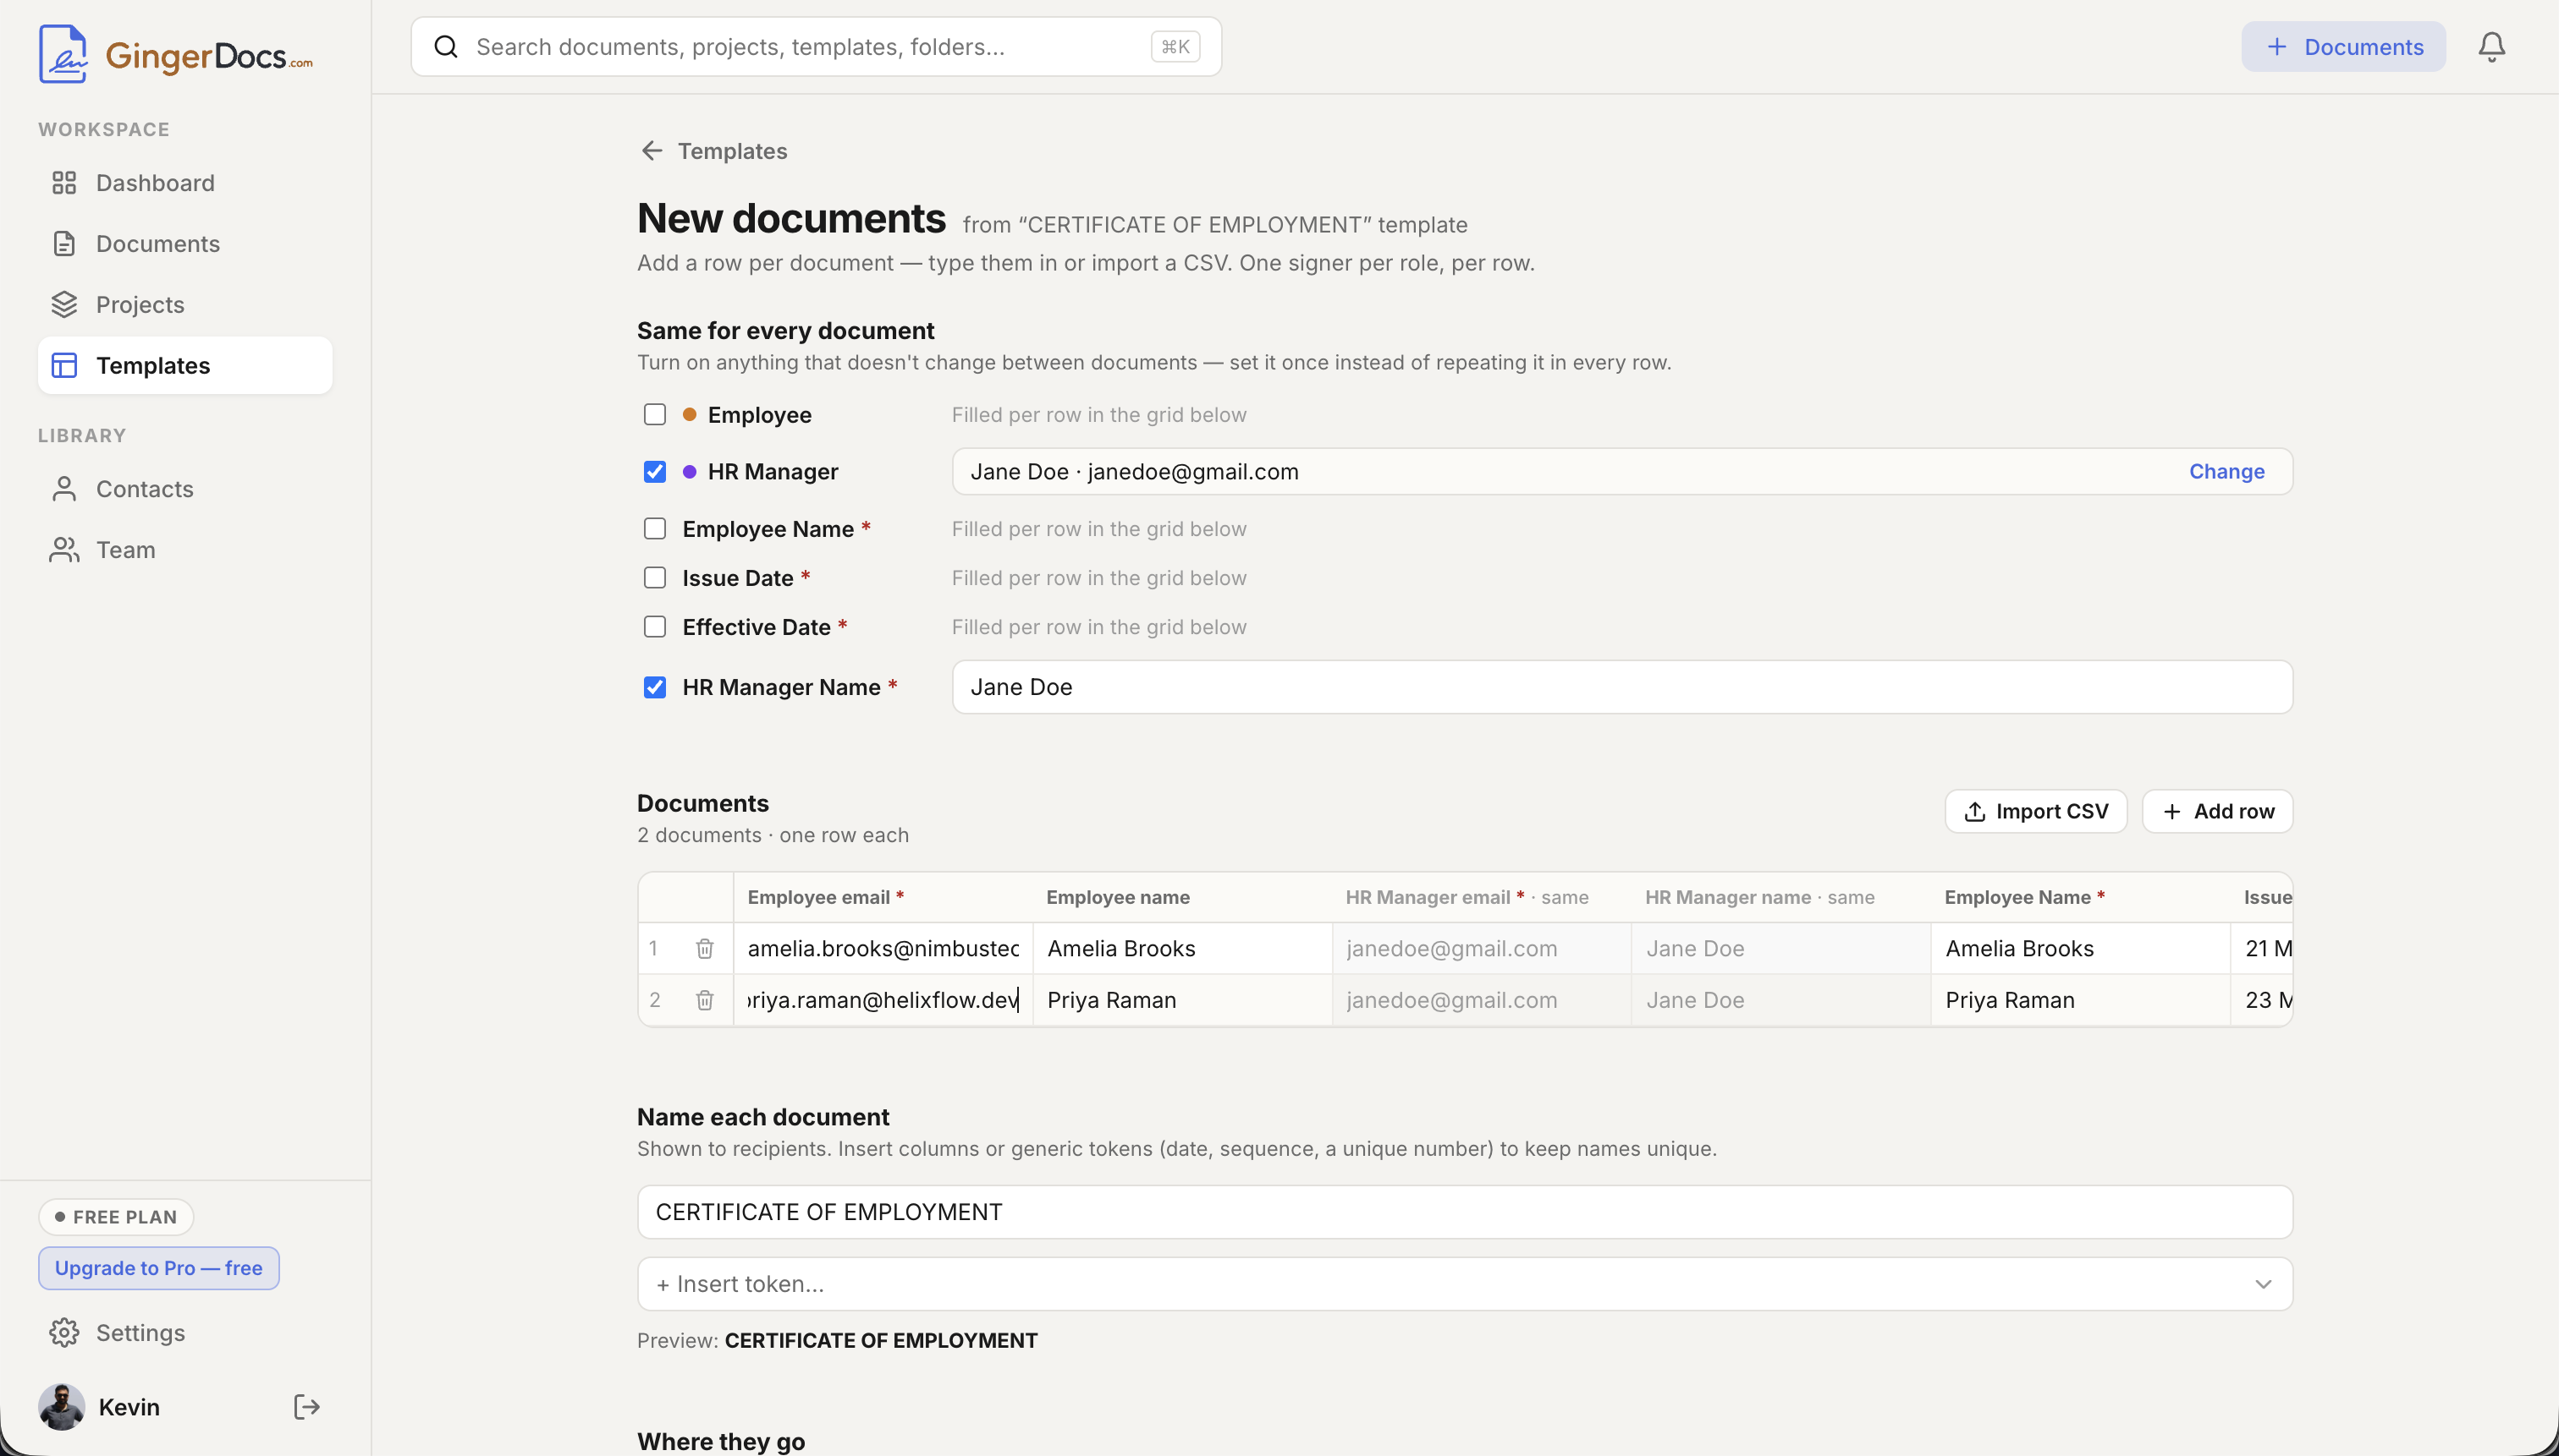
Task: Uncheck the HR Manager Name checkbox
Action: click(654, 687)
